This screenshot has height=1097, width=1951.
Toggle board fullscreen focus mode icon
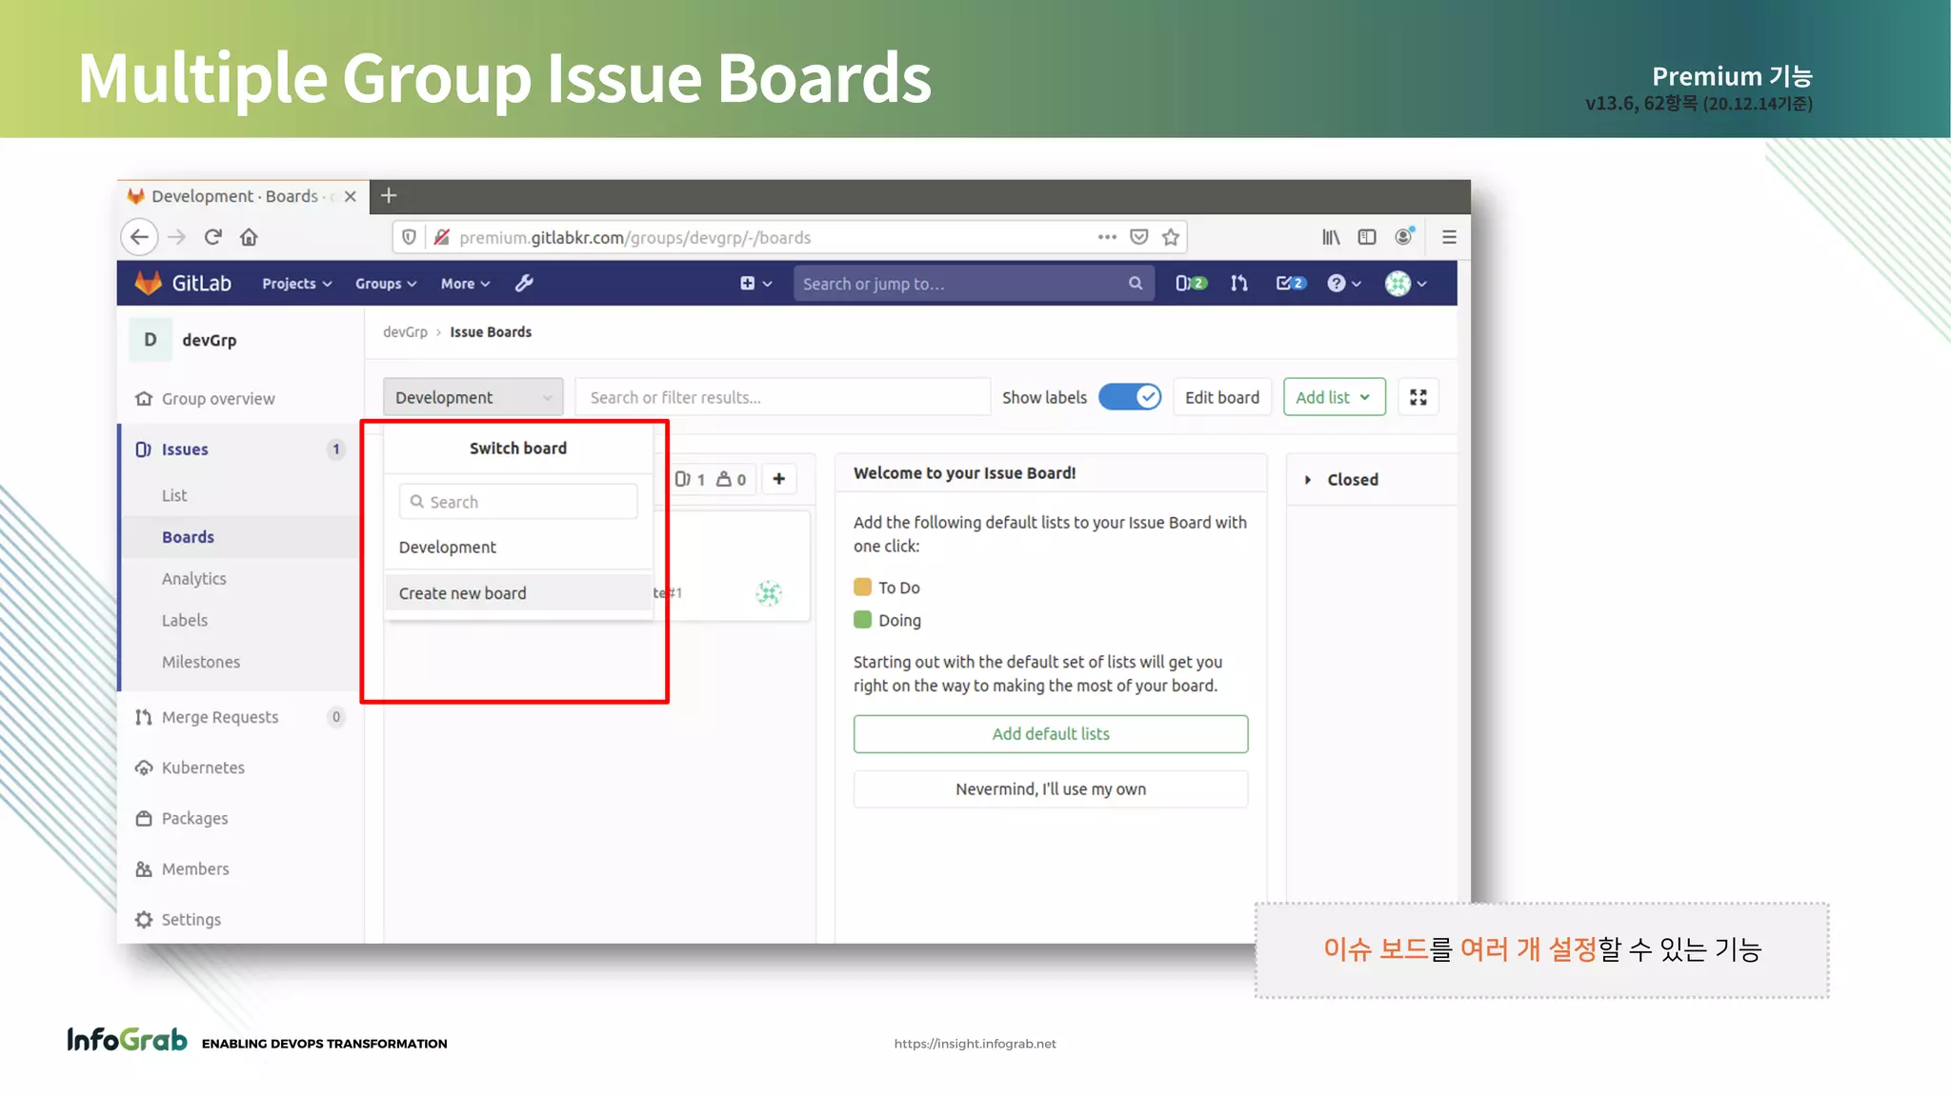[1418, 397]
